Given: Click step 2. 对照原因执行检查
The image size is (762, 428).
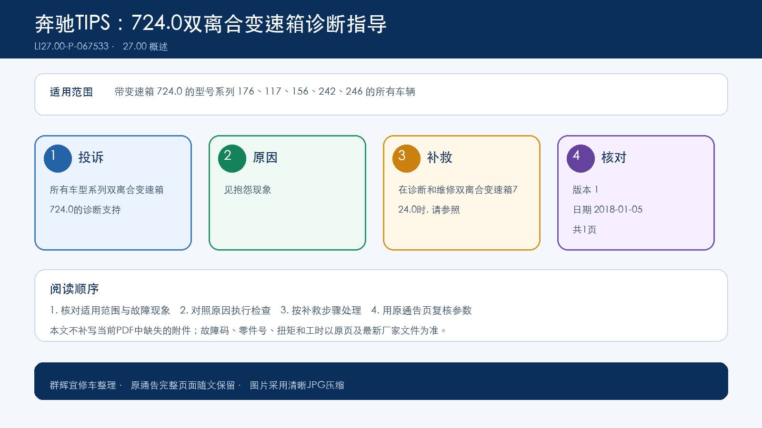Looking at the screenshot, I should point(225,311).
